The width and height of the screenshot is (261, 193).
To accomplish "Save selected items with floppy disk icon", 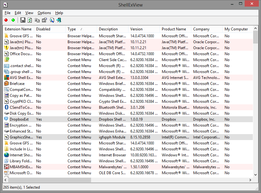I will click(23, 20).
